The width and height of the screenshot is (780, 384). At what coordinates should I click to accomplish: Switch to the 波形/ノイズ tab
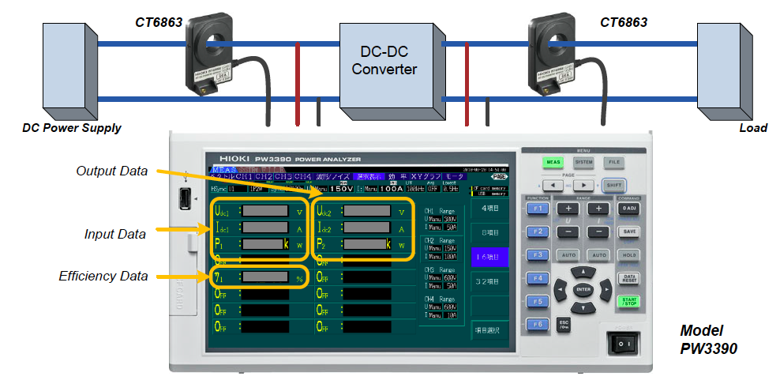332,177
